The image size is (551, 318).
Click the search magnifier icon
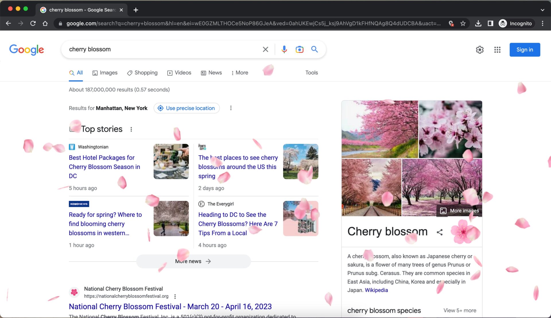pyautogui.click(x=314, y=49)
